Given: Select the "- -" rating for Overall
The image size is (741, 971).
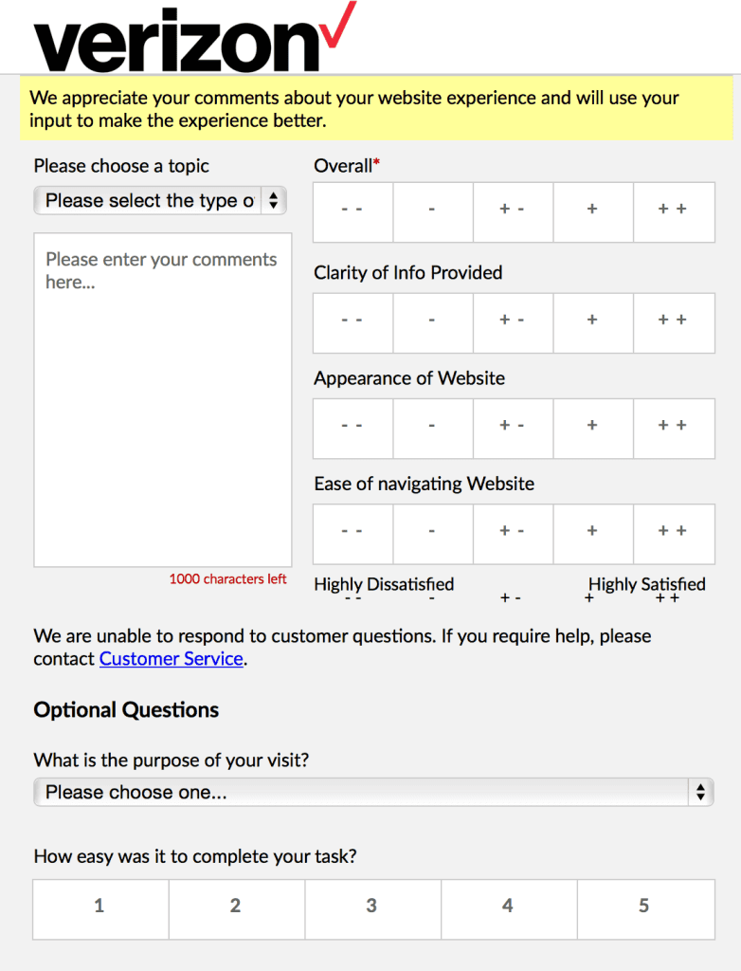Looking at the screenshot, I should click(352, 211).
